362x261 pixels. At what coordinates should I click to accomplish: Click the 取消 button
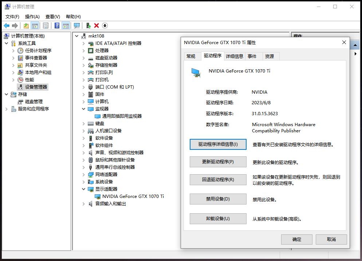pos(331,239)
